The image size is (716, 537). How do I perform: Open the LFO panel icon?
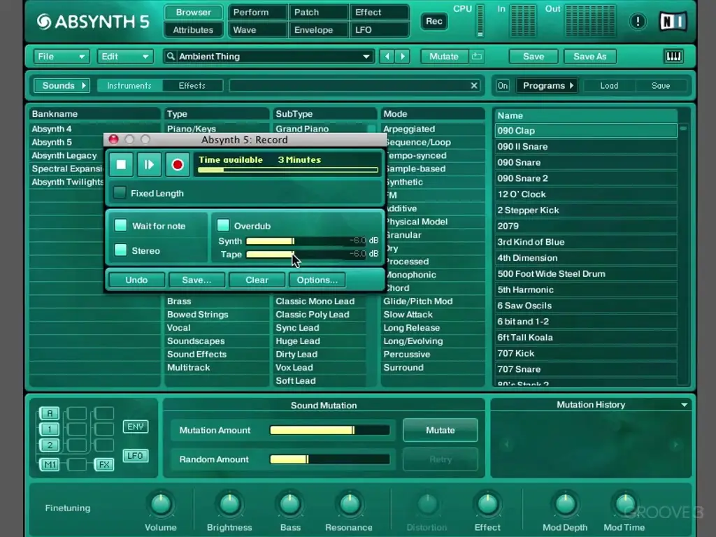pyautogui.click(x=134, y=455)
